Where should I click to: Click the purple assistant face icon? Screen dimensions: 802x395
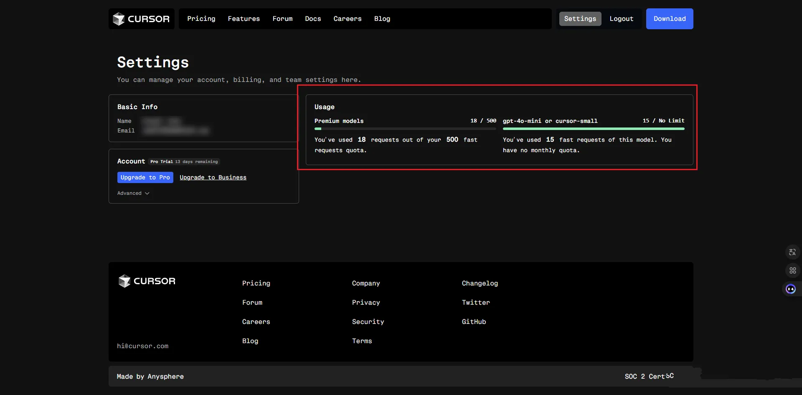pyautogui.click(x=791, y=289)
